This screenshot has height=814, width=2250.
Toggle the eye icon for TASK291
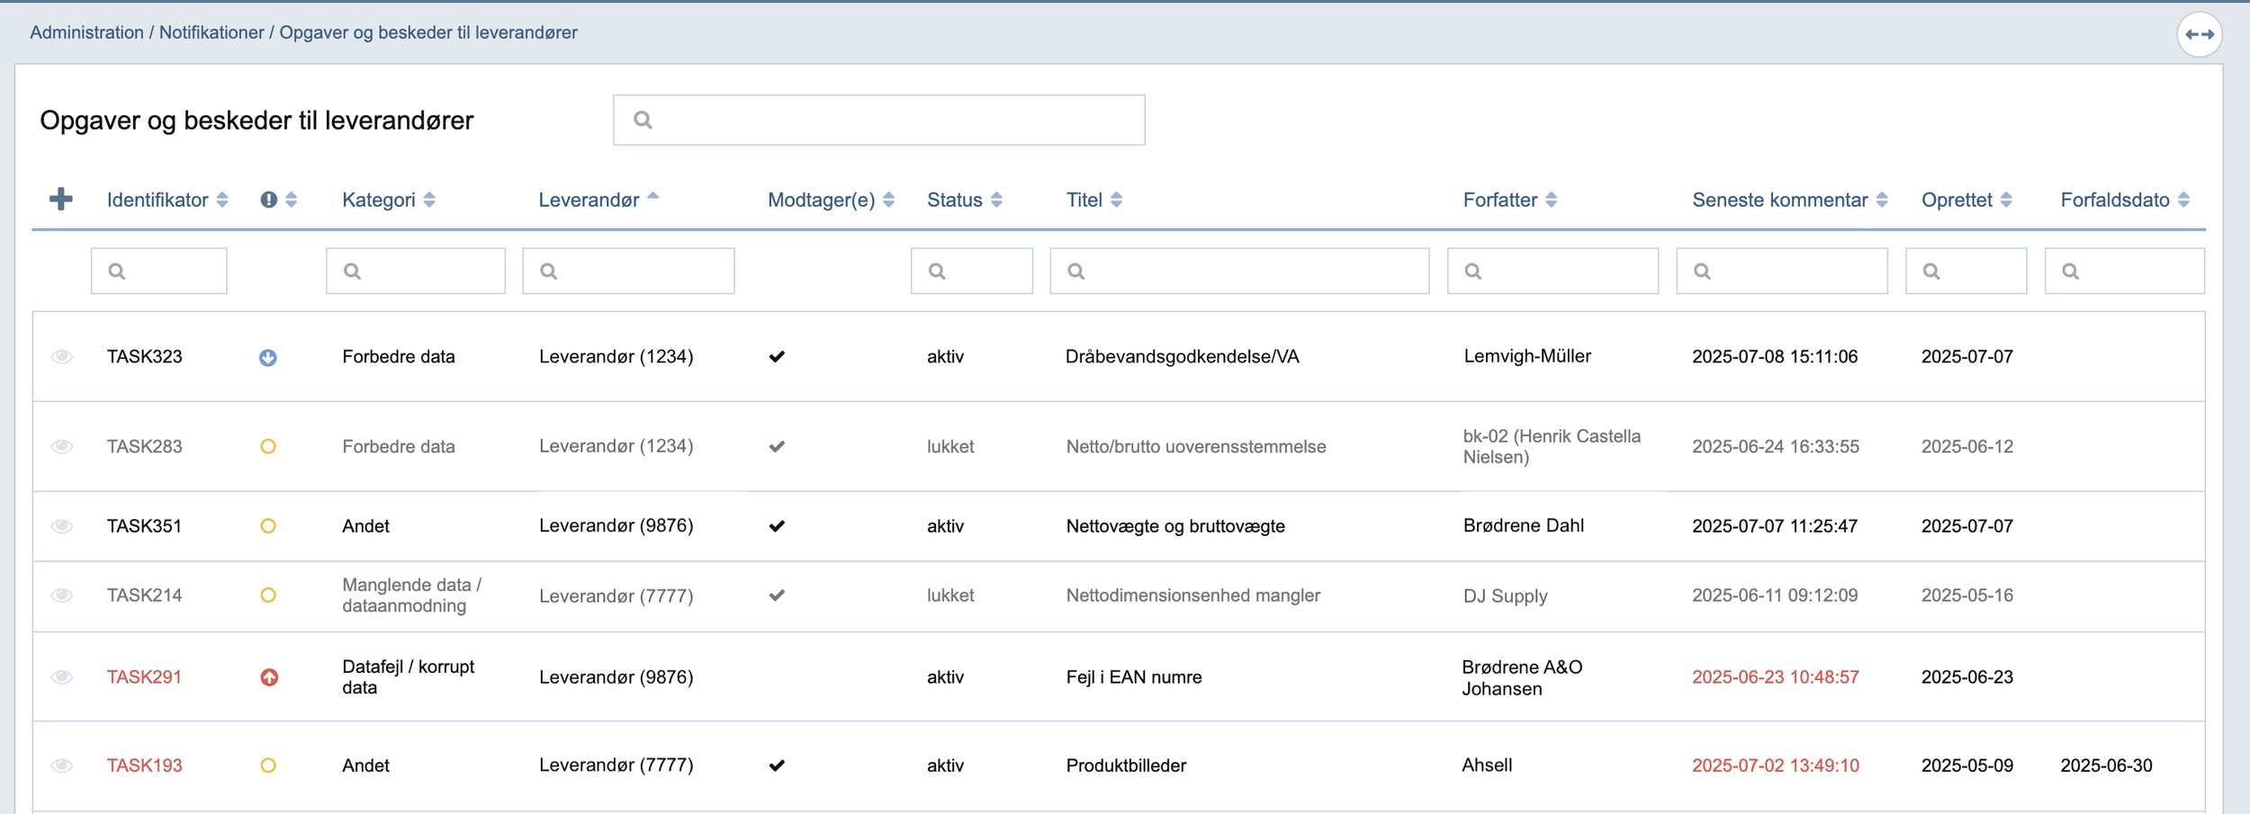[x=61, y=677]
